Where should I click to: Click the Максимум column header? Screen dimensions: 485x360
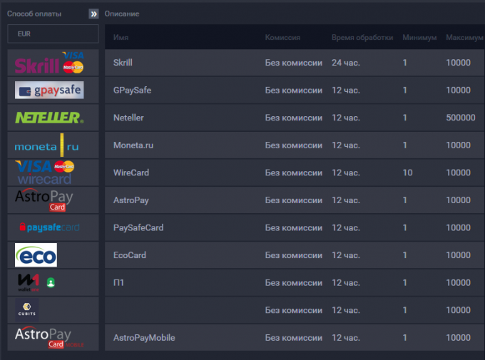[x=464, y=37]
